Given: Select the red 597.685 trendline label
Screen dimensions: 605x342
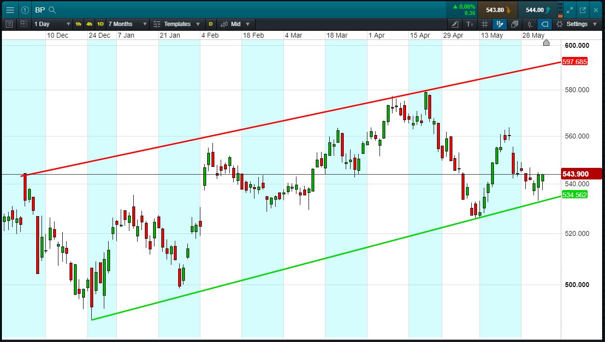Looking at the screenshot, I should (575, 62).
